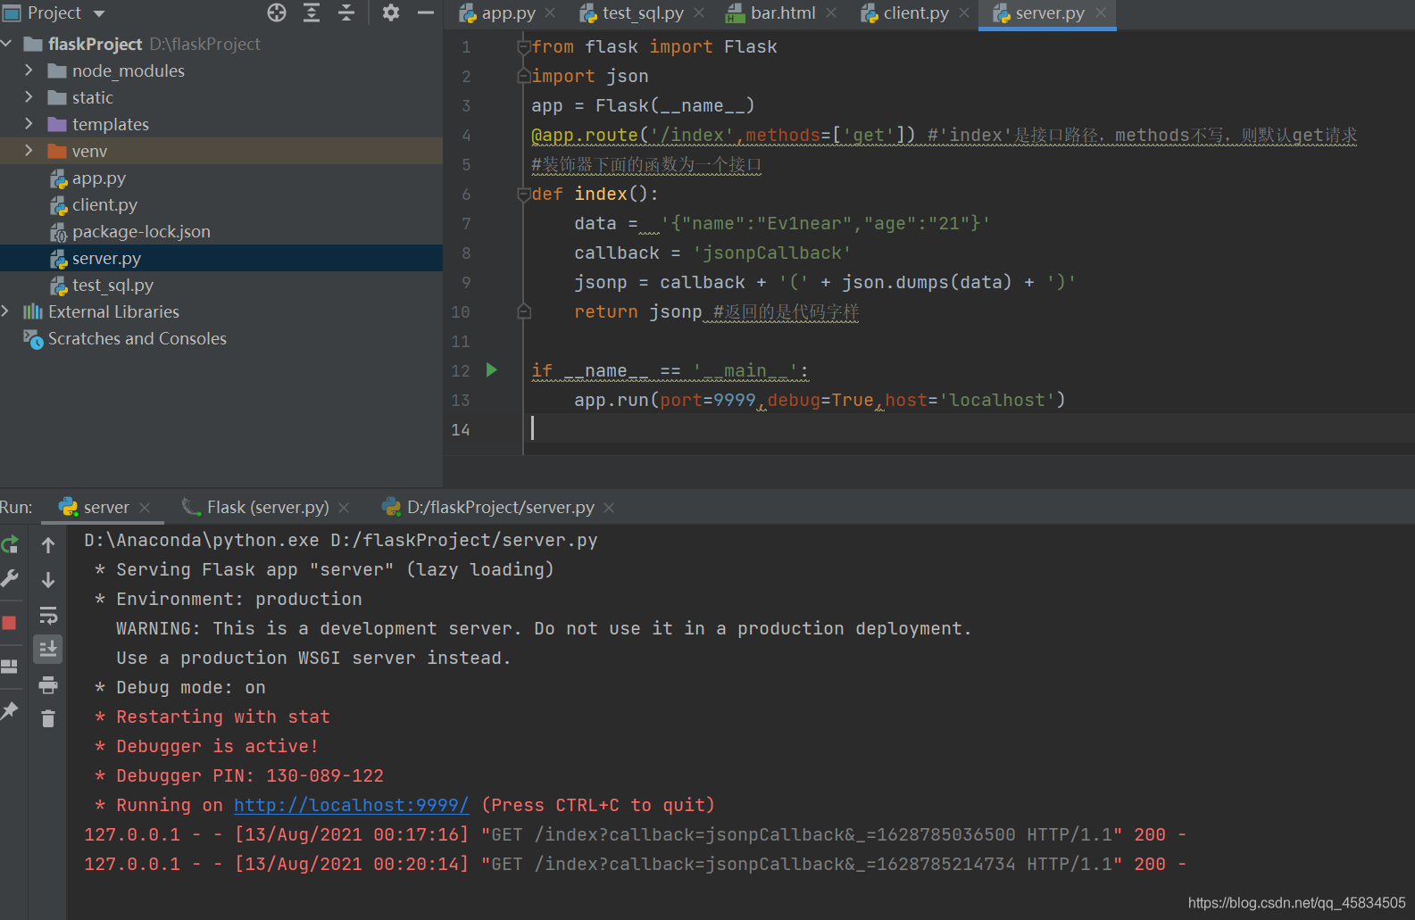Close the client.py editor tab
Screen dimensions: 1415x920
pos(964,13)
